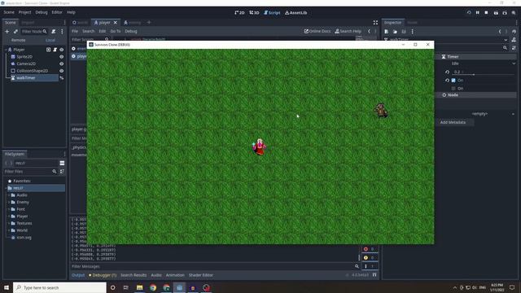Hide the CollisionShape2D node
The width and height of the screenshot is (521, 293).
point(62,71)
